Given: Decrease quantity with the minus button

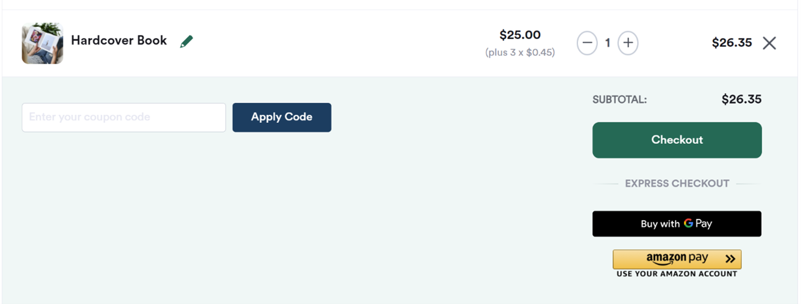Looking at the screenshot, I should point(587,43).
